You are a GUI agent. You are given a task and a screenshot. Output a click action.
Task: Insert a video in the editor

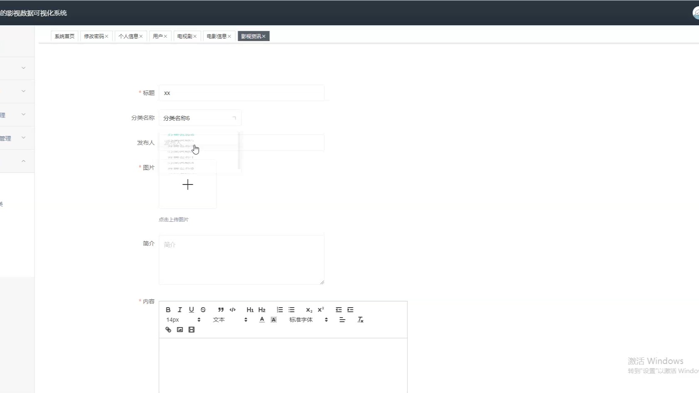pyautogui.click(x=191, y=330)
